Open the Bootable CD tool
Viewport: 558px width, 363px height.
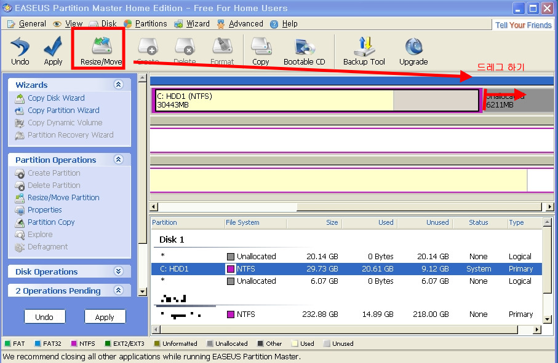tap(304, 50)
